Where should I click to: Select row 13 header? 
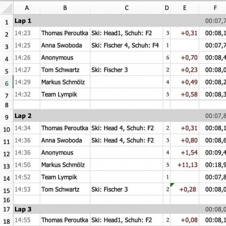click(x=6, y=165)
